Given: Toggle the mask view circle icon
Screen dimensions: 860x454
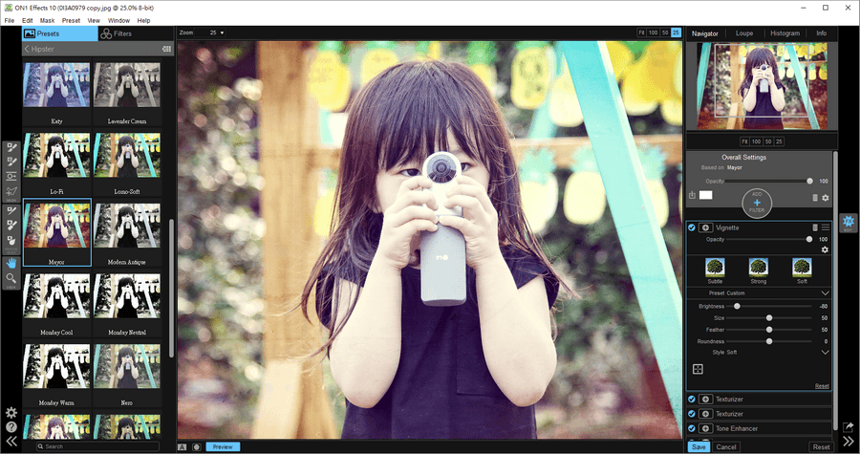Looking at the screenshot, I should pos(196,447).
